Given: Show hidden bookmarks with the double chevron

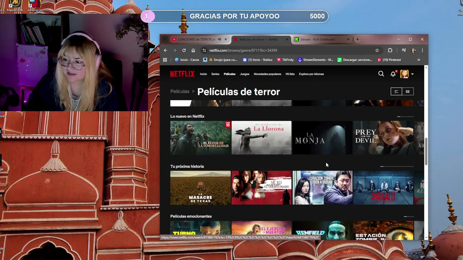Looking at the screenshot, I should pyautogui.click(x=419, y=60).
